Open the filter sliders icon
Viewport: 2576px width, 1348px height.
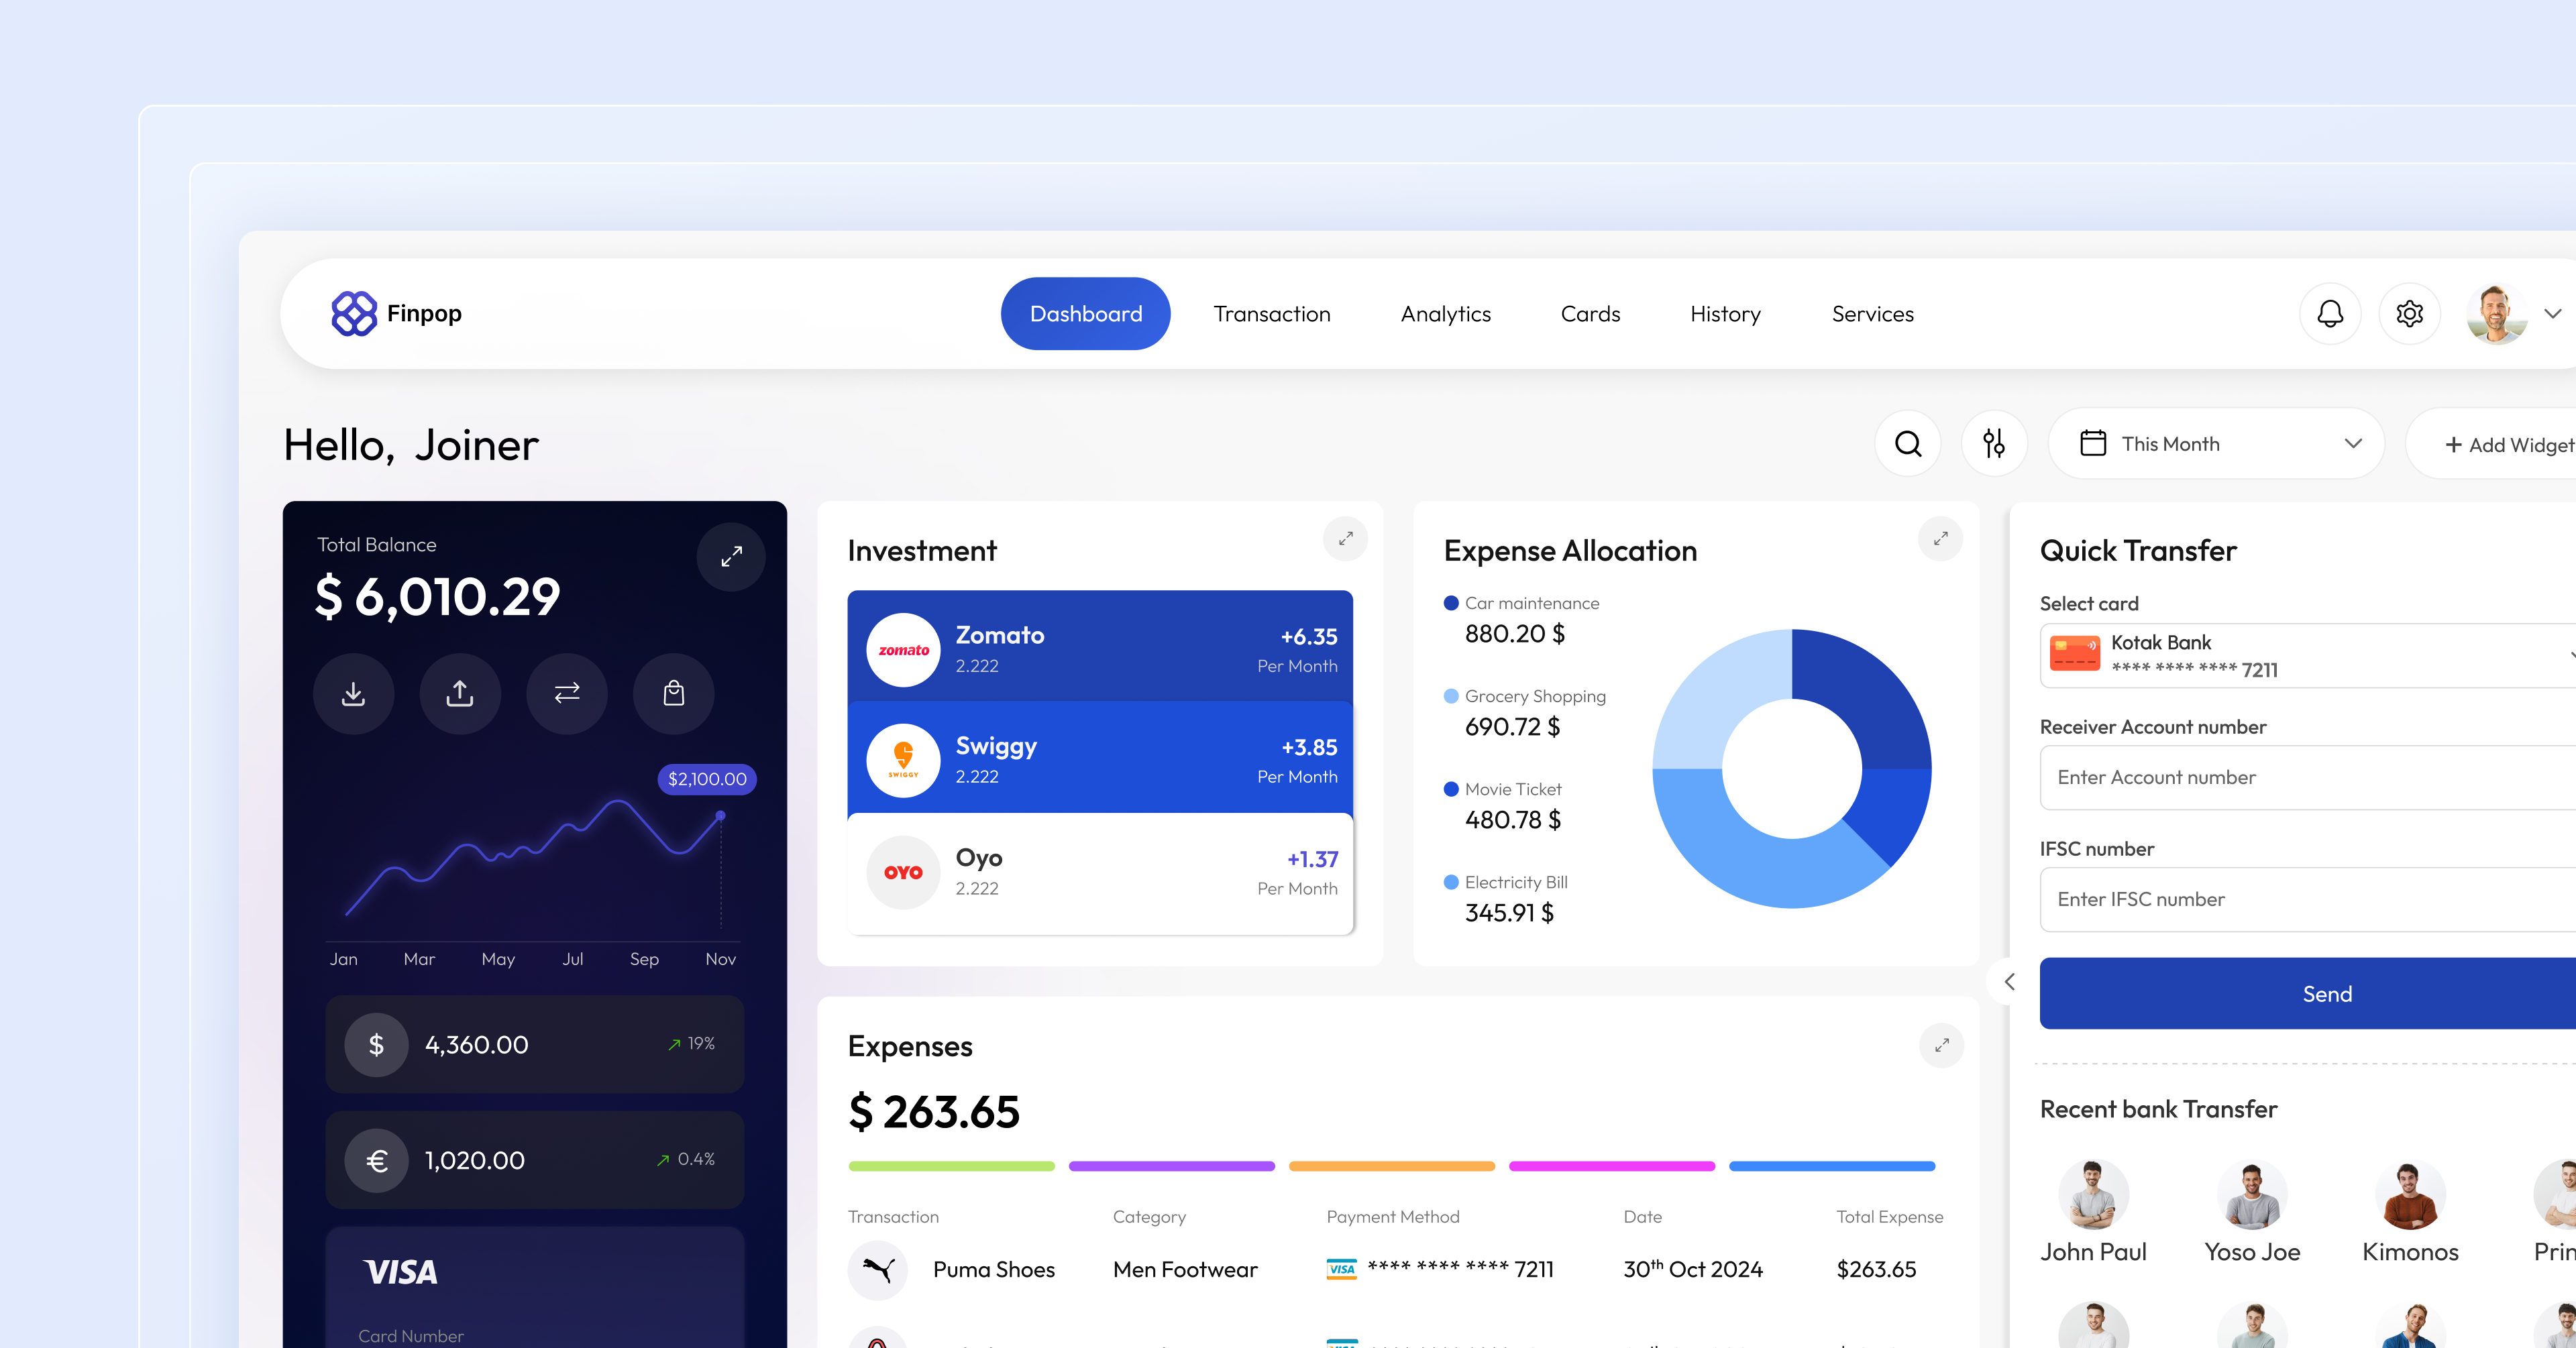1994,444
